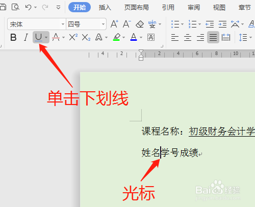Image resolution: width=255 pixels, height=207 pixels.
Task: Click the first-line indent ruler marker
Action: coord(141,52)
